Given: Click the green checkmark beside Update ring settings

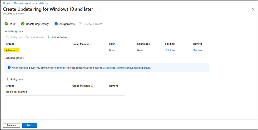Looking at the screenshot, I should click(23, 24).
